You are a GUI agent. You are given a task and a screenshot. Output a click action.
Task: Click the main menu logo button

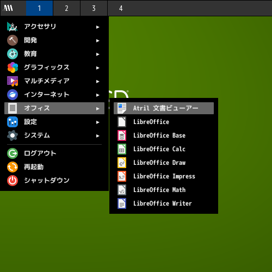(9, 8)
